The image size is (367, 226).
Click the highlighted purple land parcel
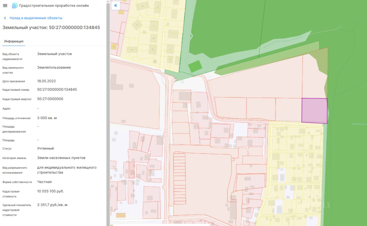[314, 111]
